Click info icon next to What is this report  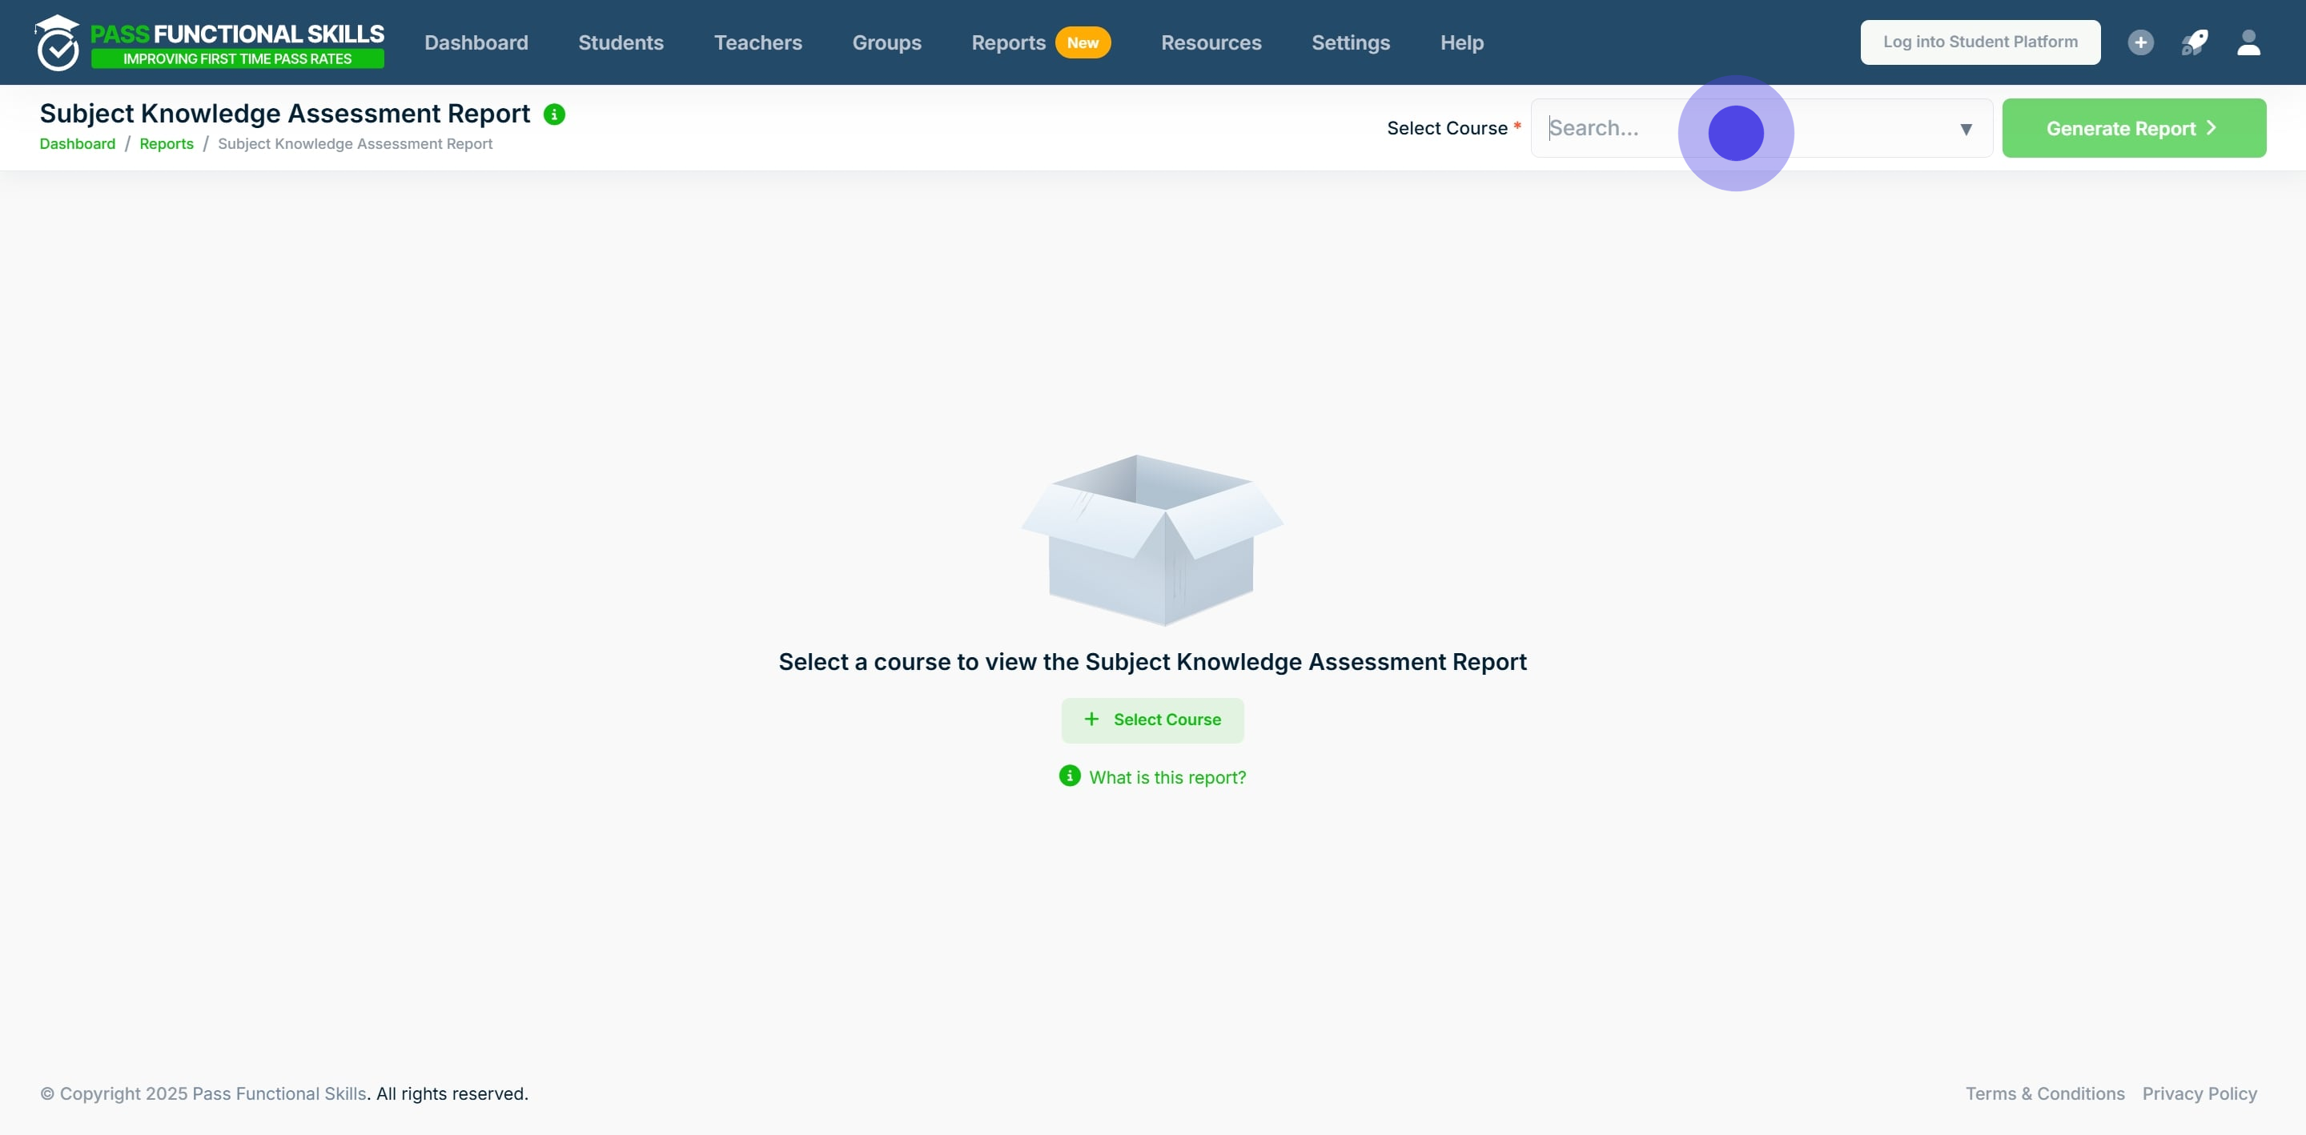[1070, 775]
